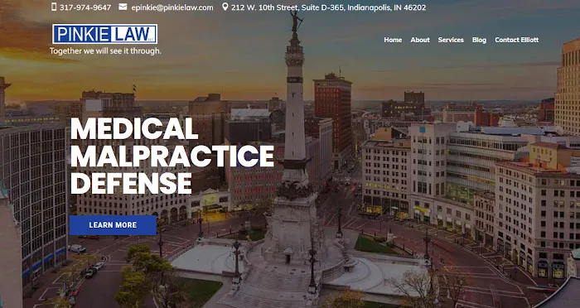Go to the Home menu item
580x308 pixels.
point(393,40)
